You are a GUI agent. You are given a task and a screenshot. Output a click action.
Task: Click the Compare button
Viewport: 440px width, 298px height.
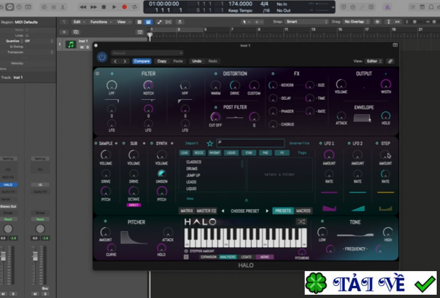pyautogui.click(x=141, y=61)
